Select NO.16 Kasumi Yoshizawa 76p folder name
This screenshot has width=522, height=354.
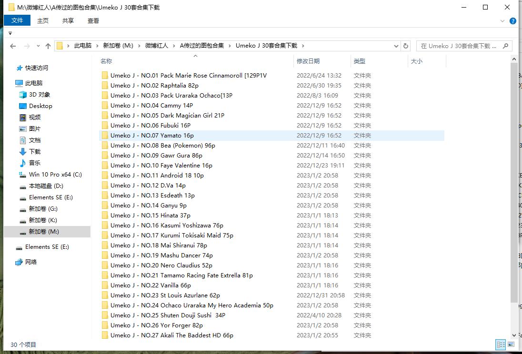(x=167, y=225)
